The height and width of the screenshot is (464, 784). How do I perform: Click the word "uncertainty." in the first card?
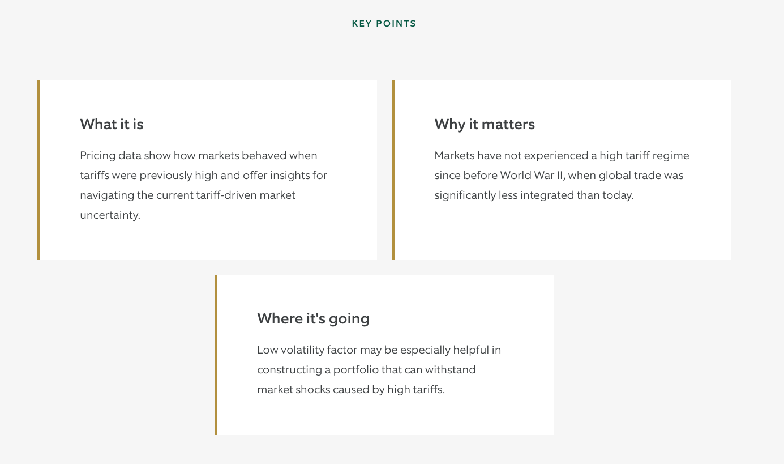110,215
